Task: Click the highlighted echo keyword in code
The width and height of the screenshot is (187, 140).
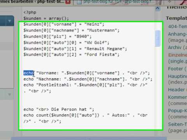Action: click(x=28, y=73)
